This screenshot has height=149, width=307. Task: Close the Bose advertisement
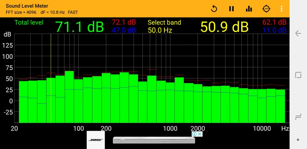click(200, 134)
